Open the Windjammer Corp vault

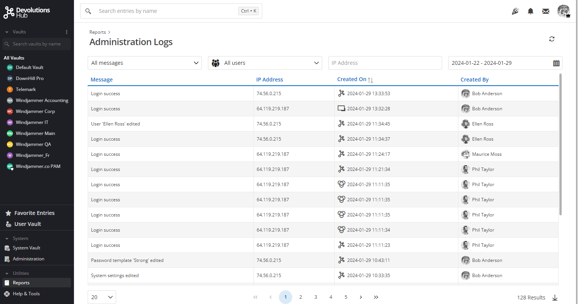click(x=35, y=111)
